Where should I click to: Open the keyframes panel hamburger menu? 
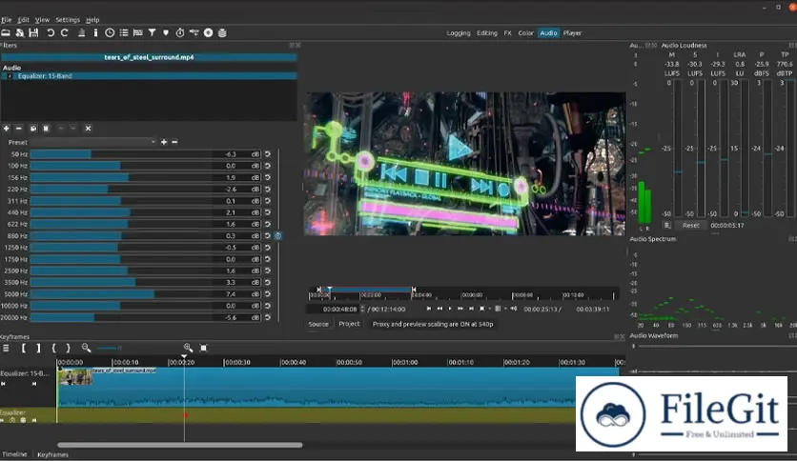[6, 348]
